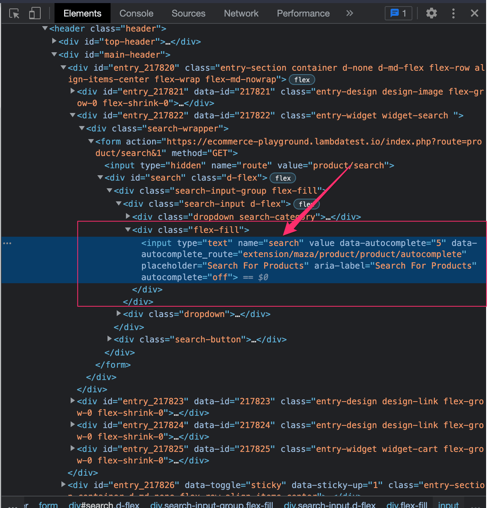Select form in the breadcrumb bar
Image resolution: width=503 pixels, height=508 pixels.
tap(48, 505)
